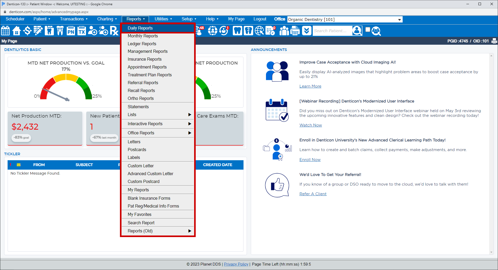The height and width of the screenshot is (270, 498).
Task: Choose Monthly Reports menu item
Action: point(158,36)
